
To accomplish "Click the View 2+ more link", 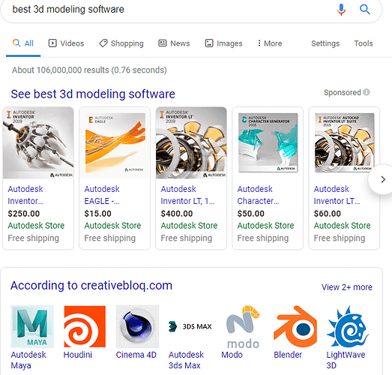I will pyautogui.click(x=347, y=287).
